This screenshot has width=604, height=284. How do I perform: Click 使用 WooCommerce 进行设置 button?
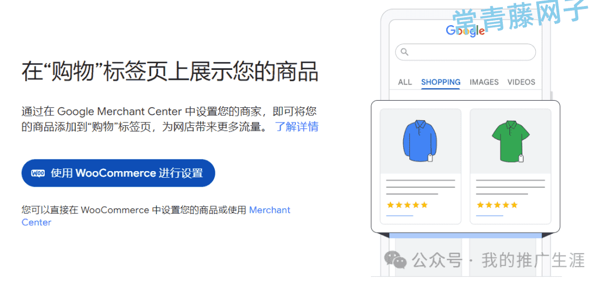(x=118, y=173)
